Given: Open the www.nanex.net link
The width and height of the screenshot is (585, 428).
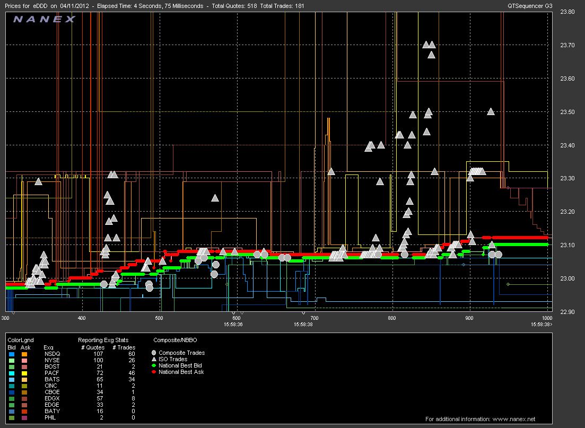Looking at the screenshot, I should click(514, 419).
